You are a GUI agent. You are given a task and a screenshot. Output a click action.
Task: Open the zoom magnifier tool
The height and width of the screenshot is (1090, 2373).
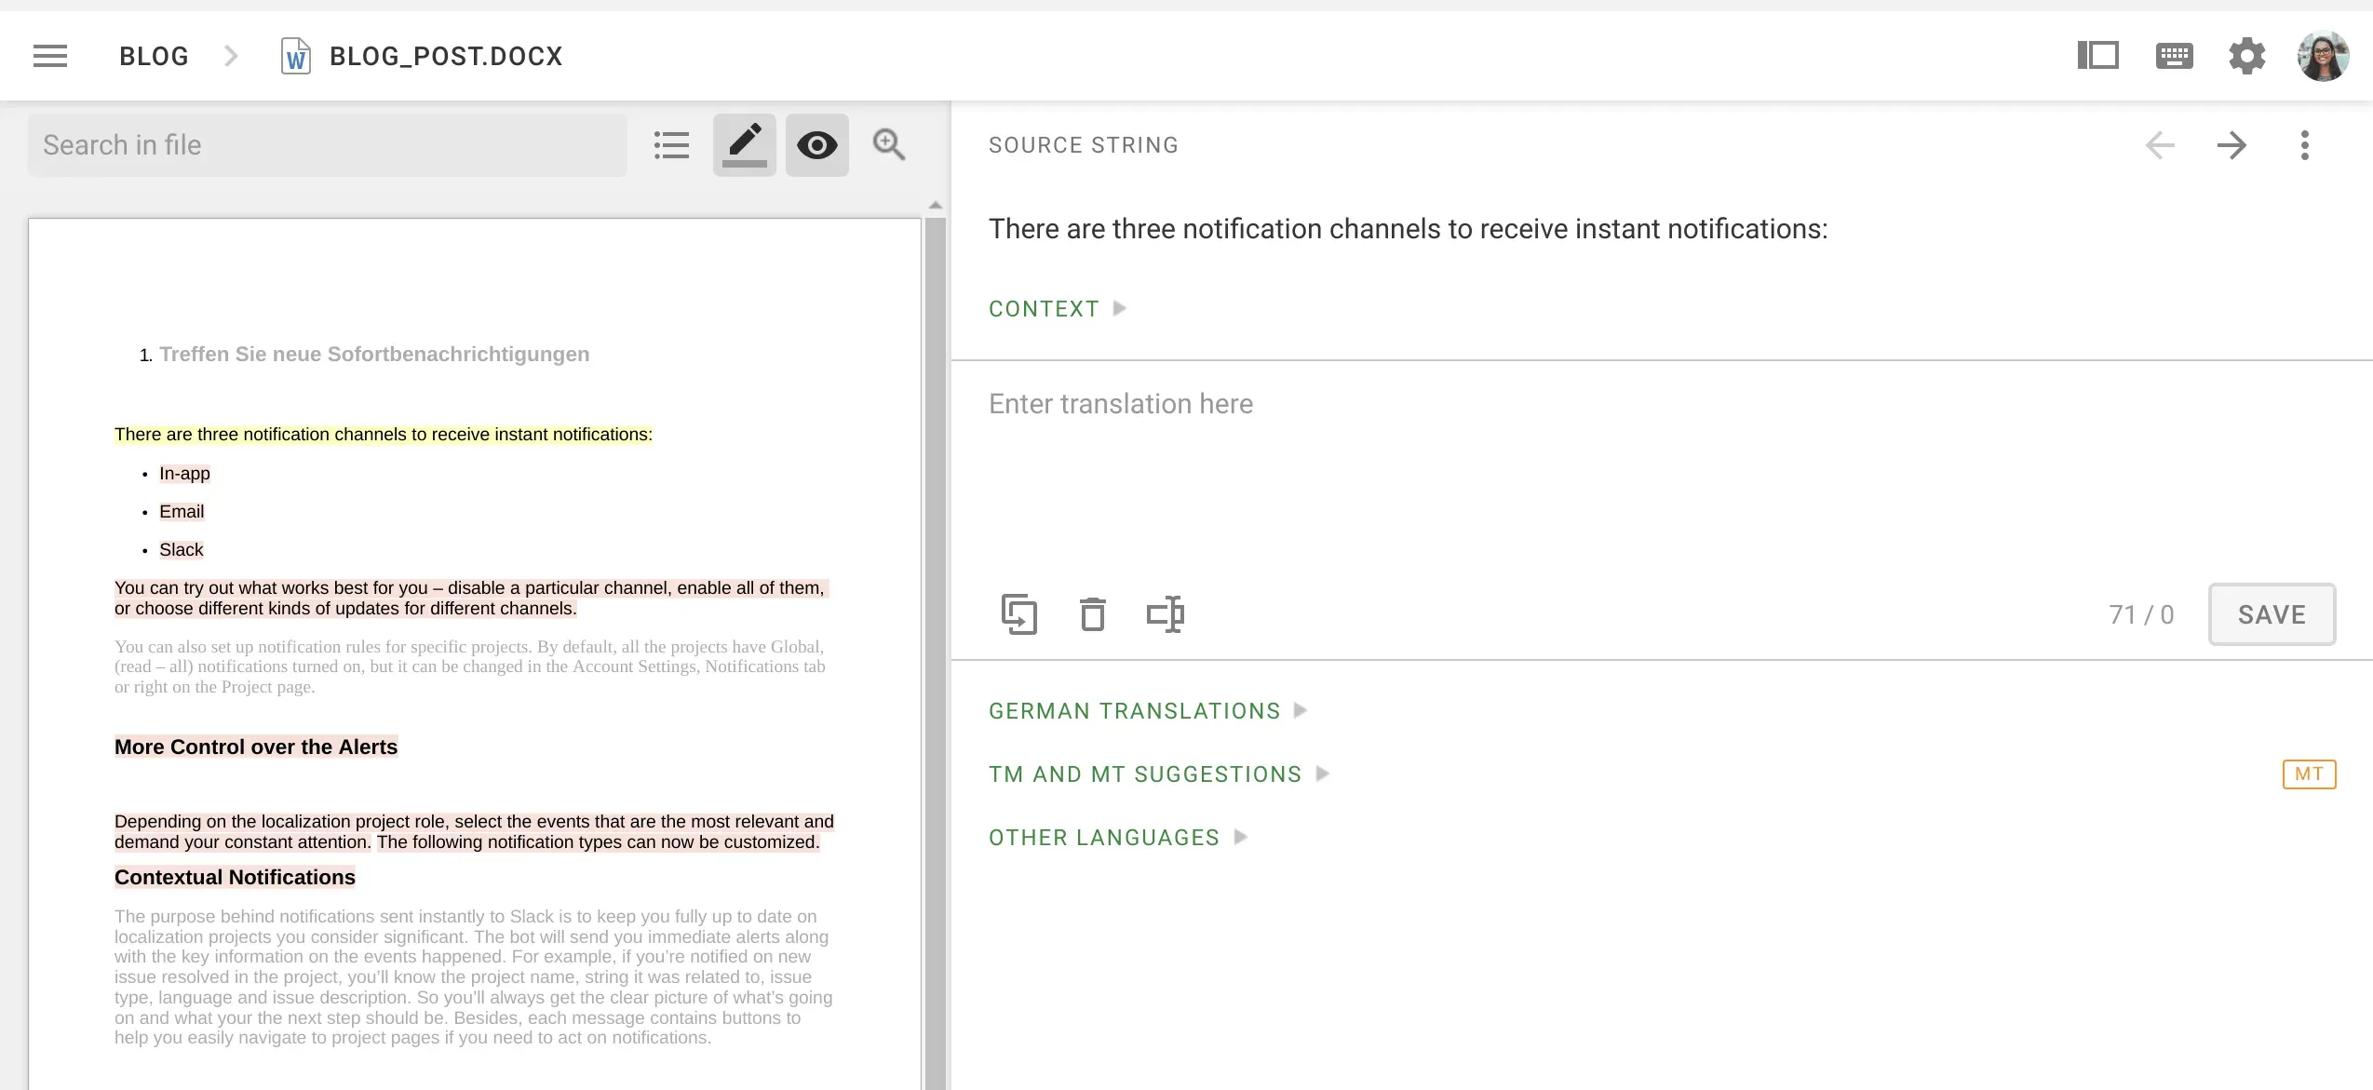tap(888, 145)
